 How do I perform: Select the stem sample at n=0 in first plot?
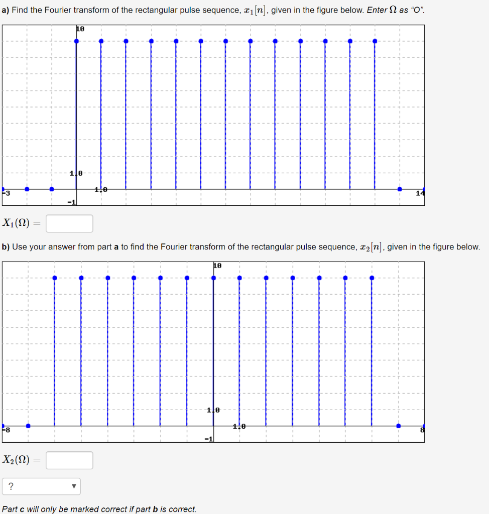(x=76, y=41)
